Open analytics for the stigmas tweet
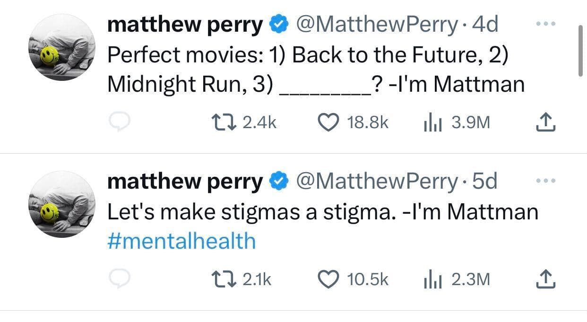The width and height of the screenshot is (587, 322). [x=432, y=279]
